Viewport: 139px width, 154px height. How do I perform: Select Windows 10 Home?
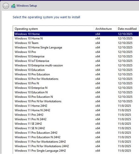click(x=76, y=34)
